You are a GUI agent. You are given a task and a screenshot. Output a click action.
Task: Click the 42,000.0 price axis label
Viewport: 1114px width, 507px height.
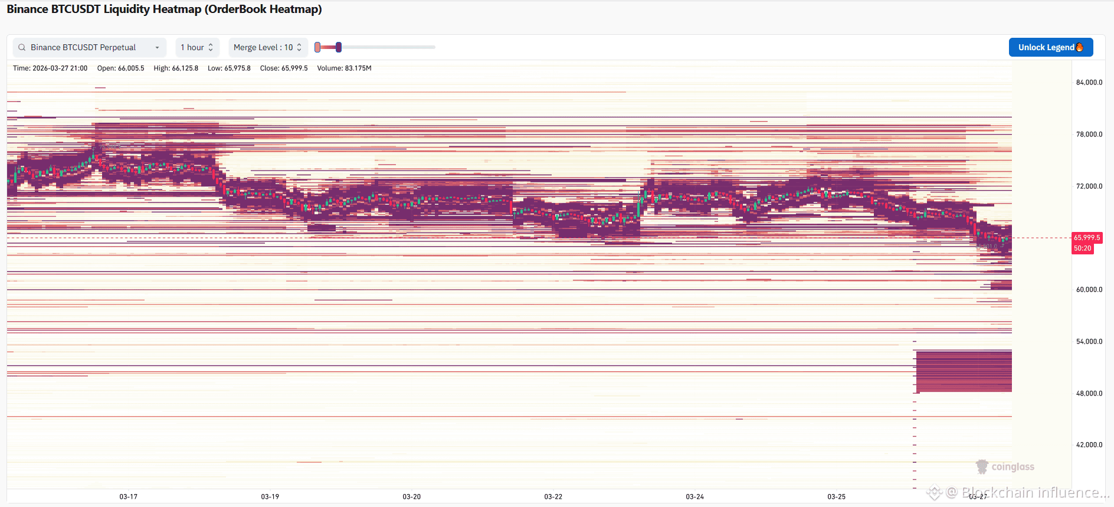(x=1089, y=445)
